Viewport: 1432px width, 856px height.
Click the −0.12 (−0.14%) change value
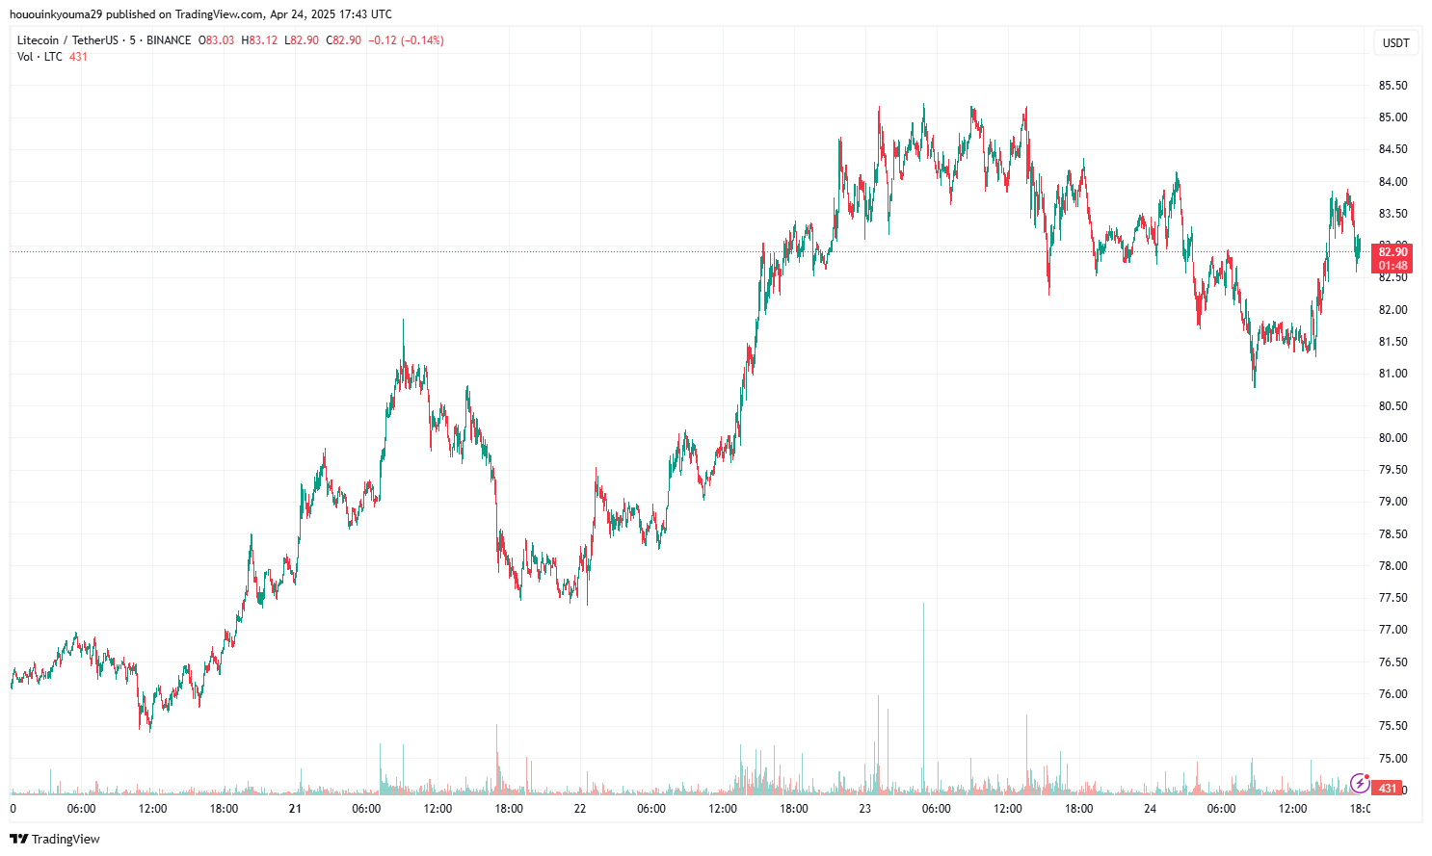point(408,40)
